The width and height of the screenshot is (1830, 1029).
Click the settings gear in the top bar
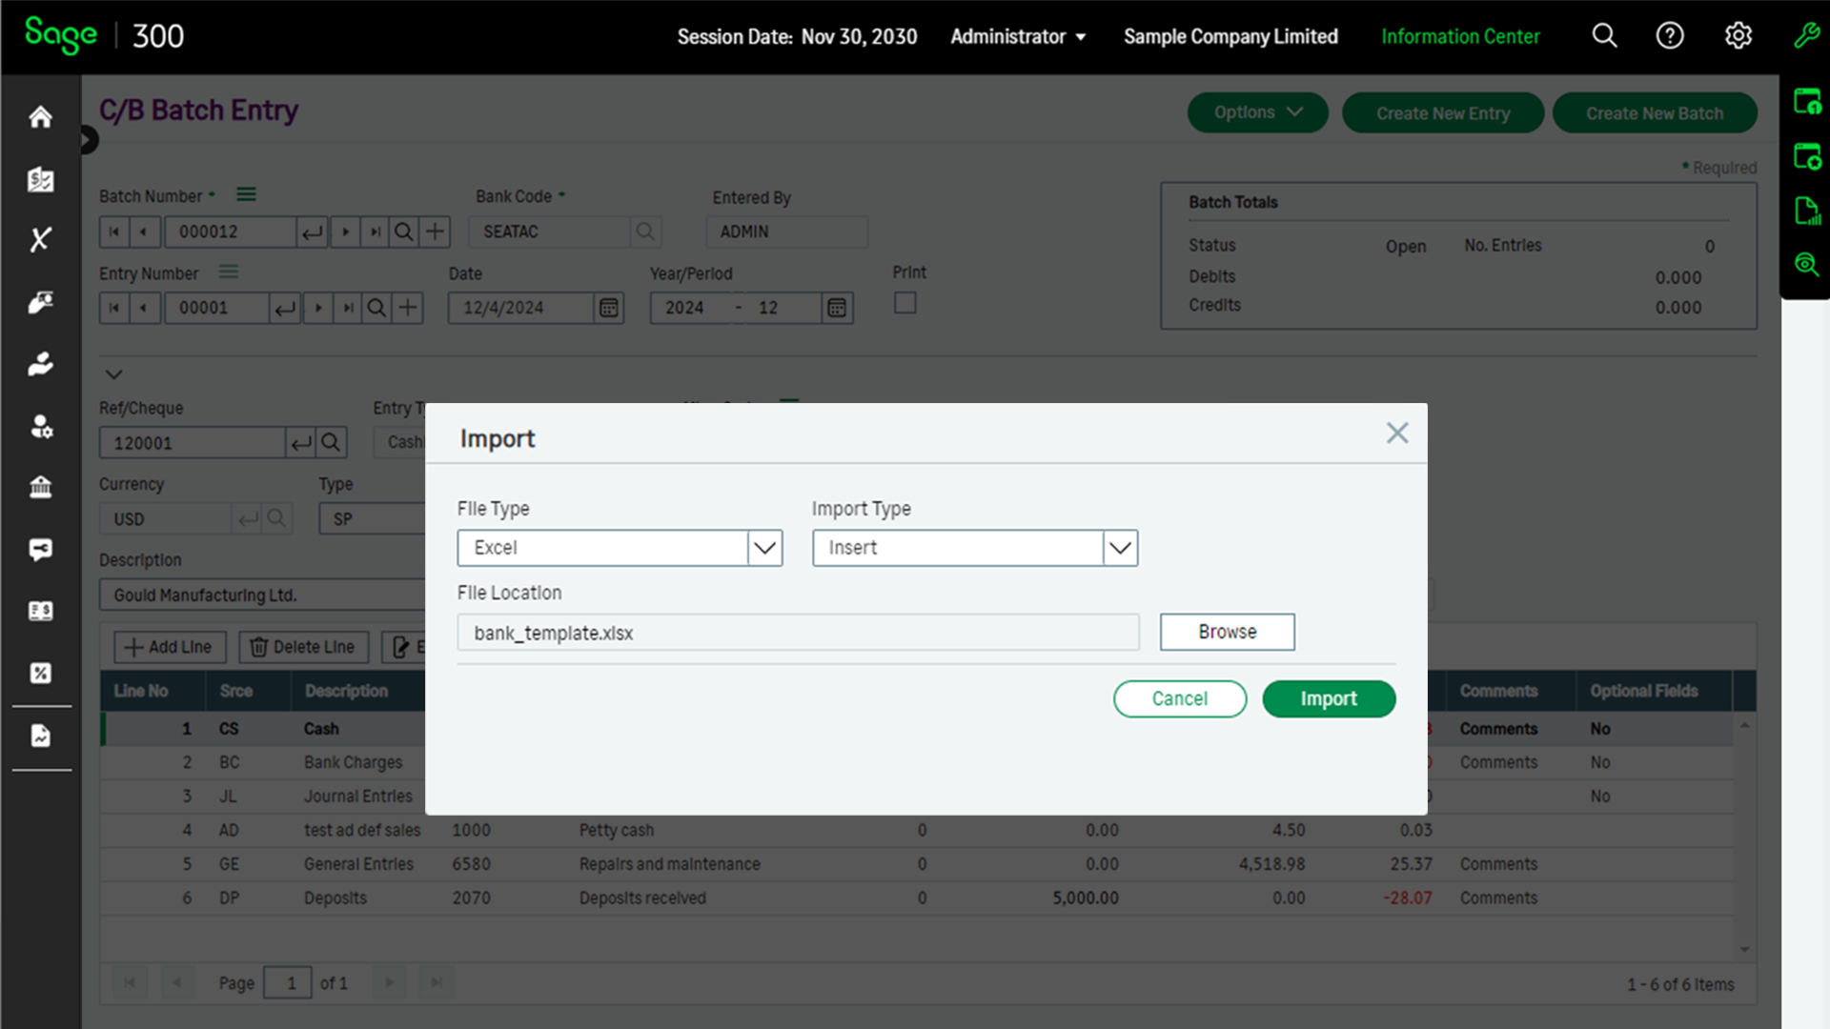[1738, 35]
